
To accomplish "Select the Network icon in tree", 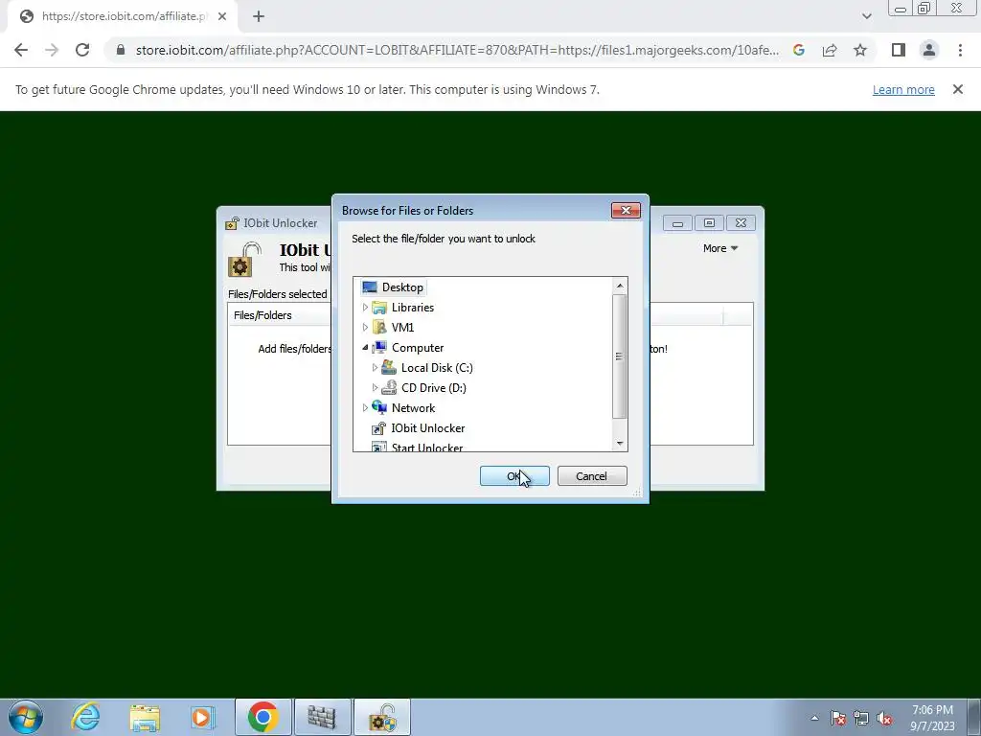I will 379,407.
